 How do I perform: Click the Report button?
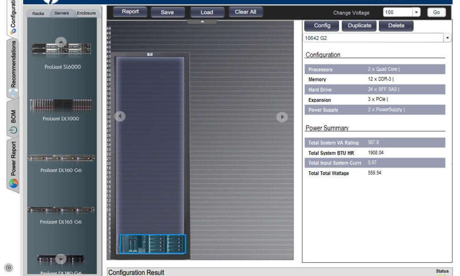(130, 12)
